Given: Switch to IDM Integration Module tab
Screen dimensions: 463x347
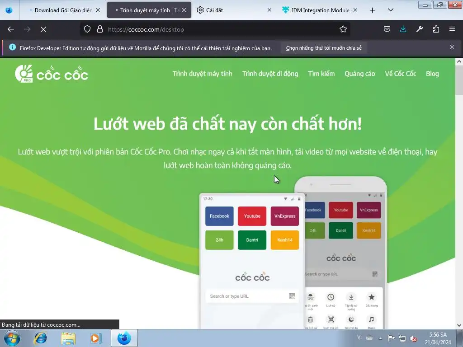Looking at the screenshot, I should point(321,10).
